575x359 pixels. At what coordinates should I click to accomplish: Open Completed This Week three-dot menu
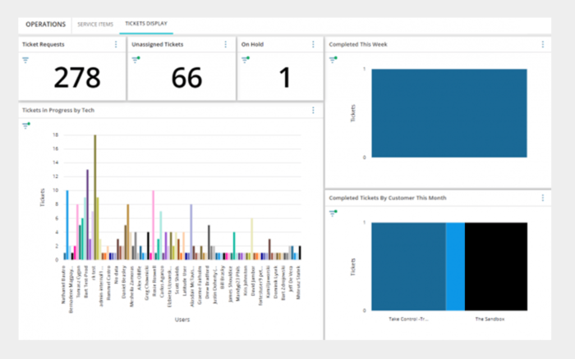click(542, 44)
